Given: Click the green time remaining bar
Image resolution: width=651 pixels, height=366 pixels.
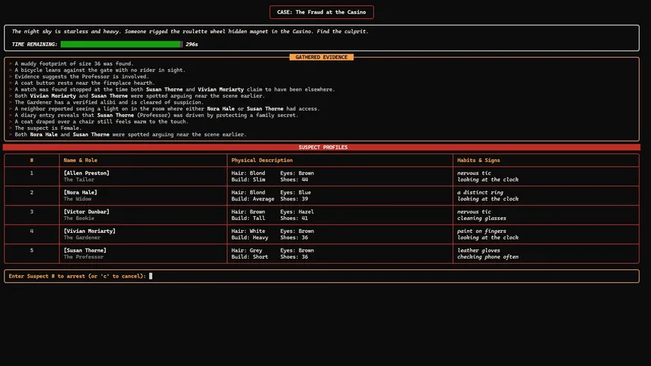Looking at the screenshot, I should pyautogui.click(x=121, y=45).
